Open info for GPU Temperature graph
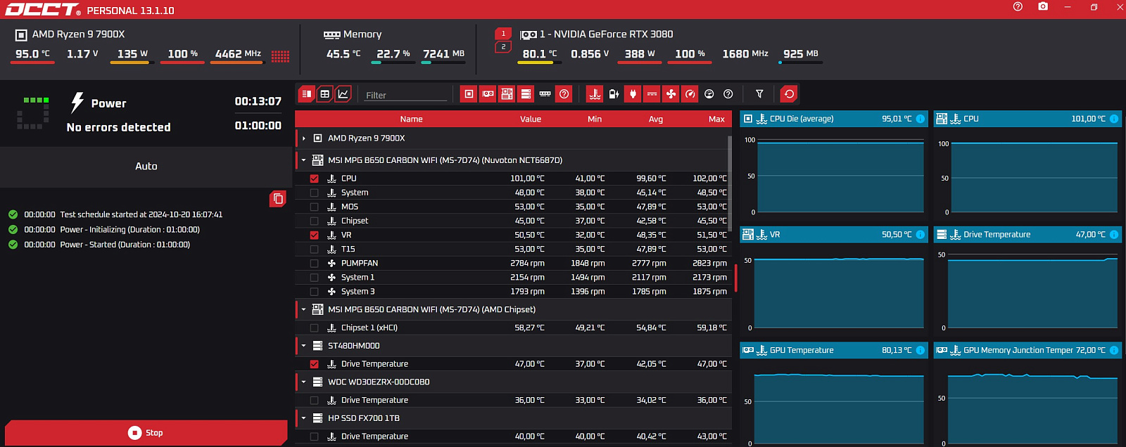 coord(920,350)
